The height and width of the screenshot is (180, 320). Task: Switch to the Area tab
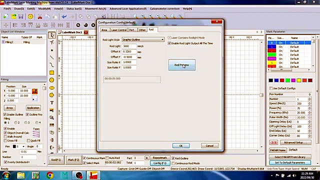pos(104,30)
